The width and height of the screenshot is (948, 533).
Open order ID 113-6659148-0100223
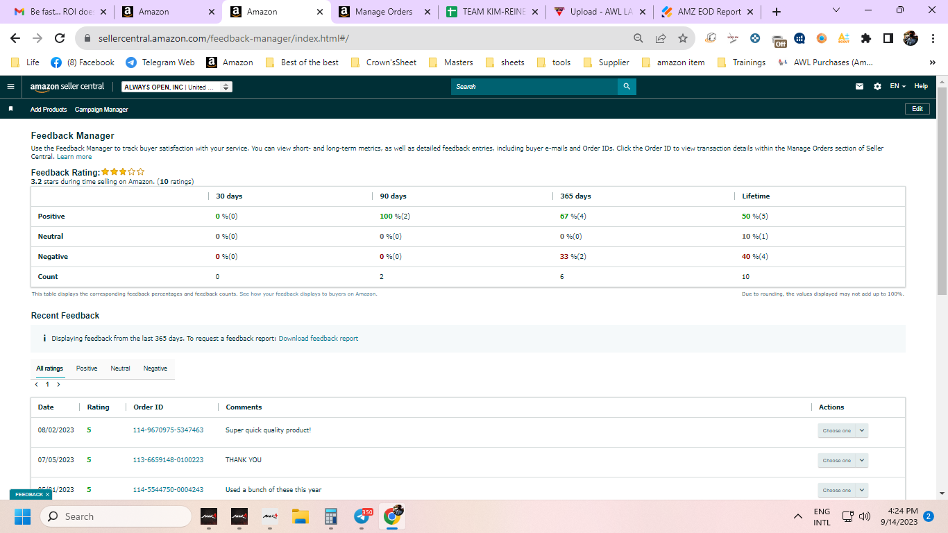[x=168, y=460]
